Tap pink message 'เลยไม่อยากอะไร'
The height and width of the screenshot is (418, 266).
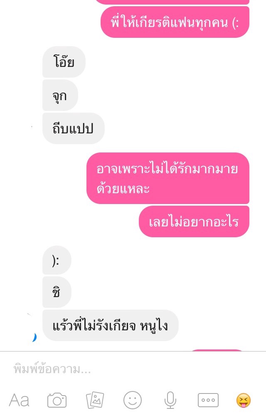(194, 221)
